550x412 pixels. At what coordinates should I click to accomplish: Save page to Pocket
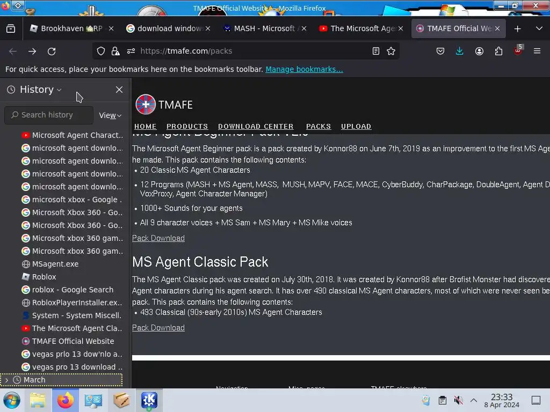440,51
